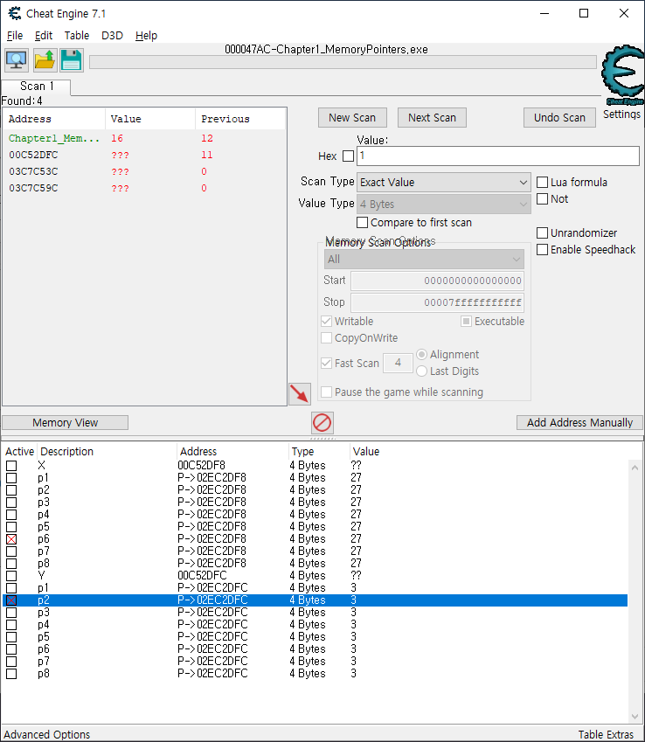This screenshot has height=742, width=645.
Task: Open the Table menu
Action: (x=77, y=36)
